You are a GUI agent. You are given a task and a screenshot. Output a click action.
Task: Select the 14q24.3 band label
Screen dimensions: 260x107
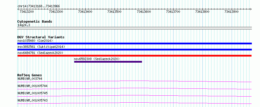[24, 25]
